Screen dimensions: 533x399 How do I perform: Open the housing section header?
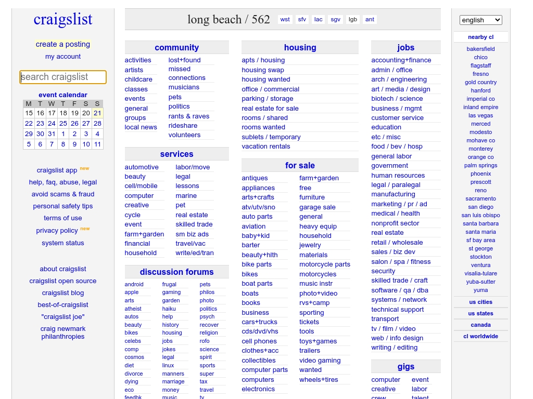(300, 47)
